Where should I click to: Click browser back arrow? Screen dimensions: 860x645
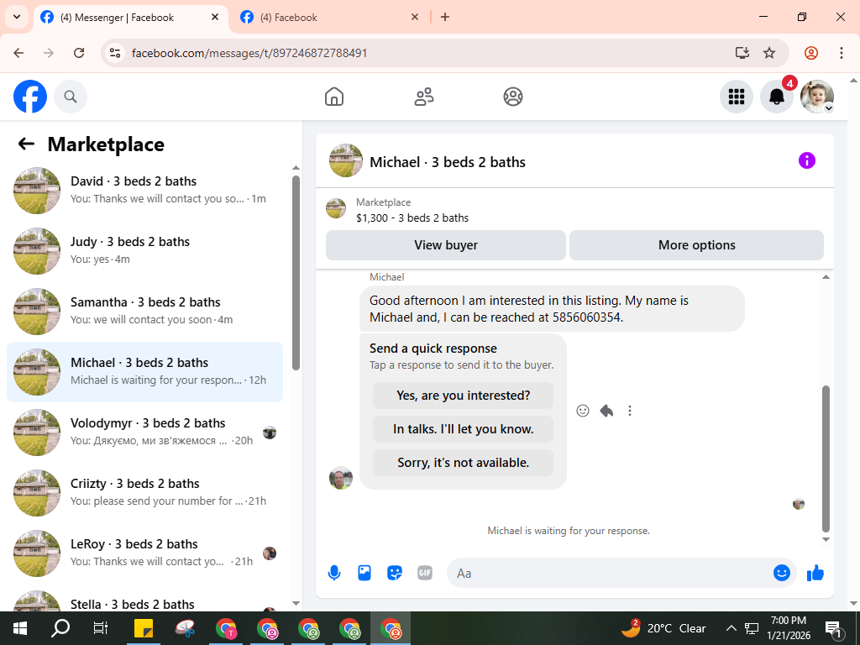click(x=18, y=53)
